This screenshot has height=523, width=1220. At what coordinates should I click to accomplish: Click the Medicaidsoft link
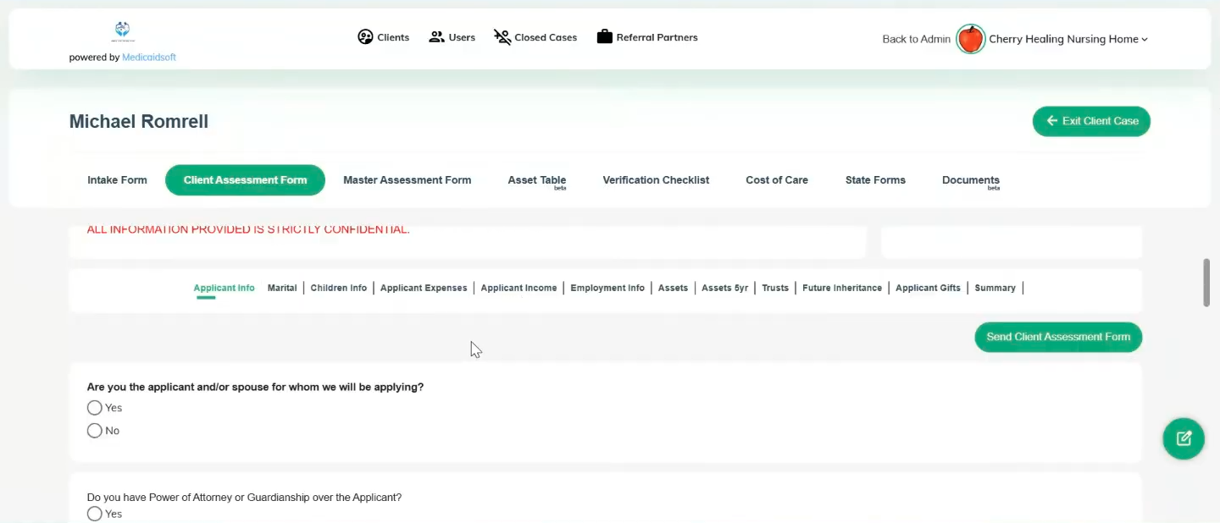[149, 58]
